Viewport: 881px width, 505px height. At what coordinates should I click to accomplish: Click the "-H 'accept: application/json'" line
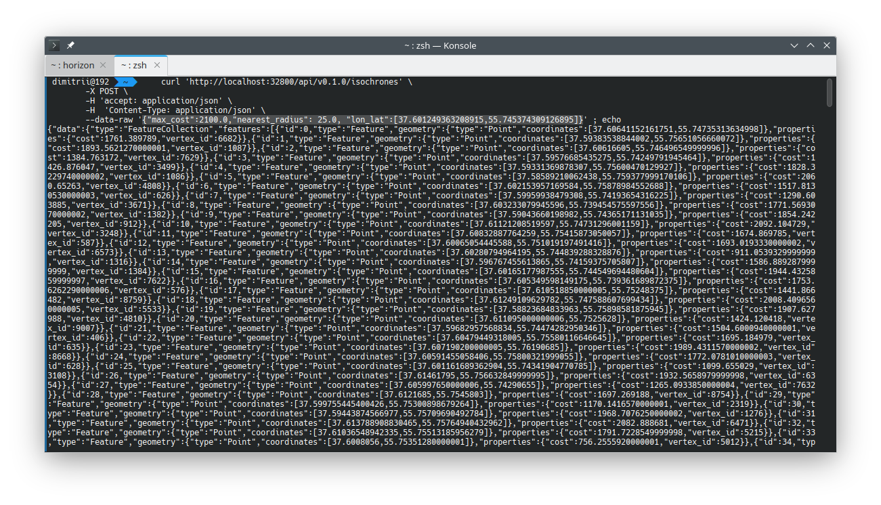tap(158, 100)
